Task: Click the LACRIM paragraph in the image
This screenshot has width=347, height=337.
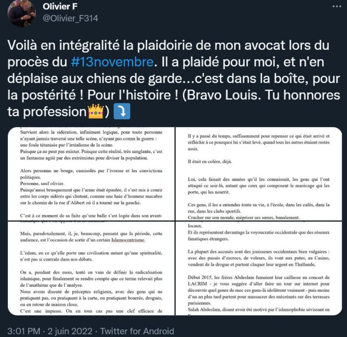Action: pos(259,290)
